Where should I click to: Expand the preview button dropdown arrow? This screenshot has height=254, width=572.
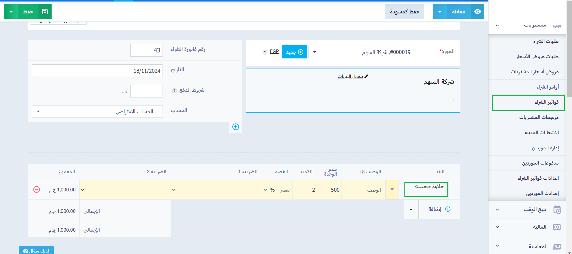[x=440, y=12]
